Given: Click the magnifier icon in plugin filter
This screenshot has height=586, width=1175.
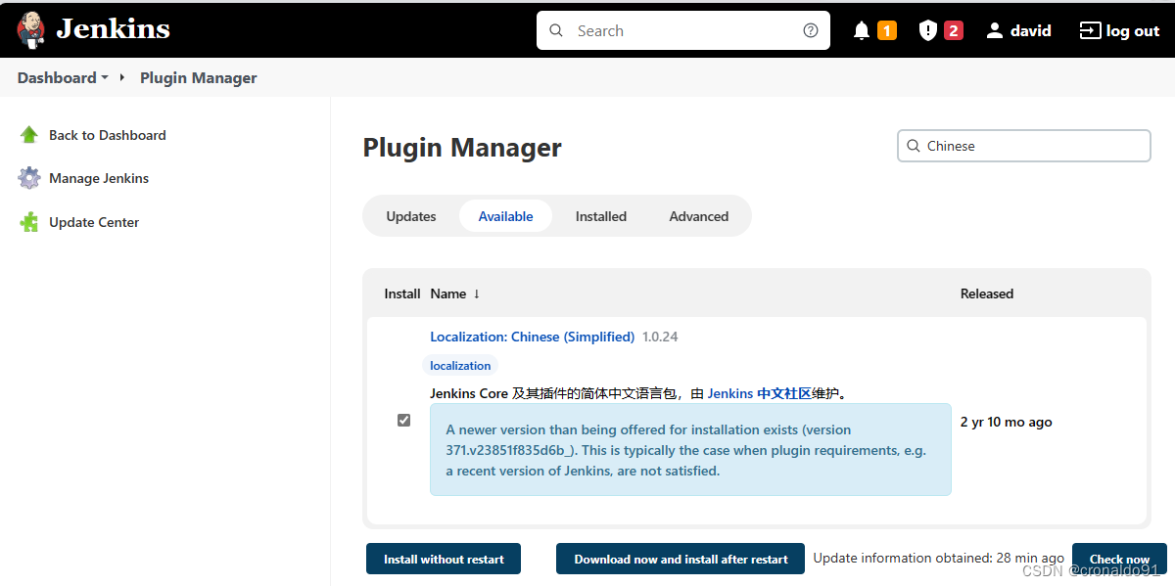Looking at the screenshot, I should [x=914, y=146].
